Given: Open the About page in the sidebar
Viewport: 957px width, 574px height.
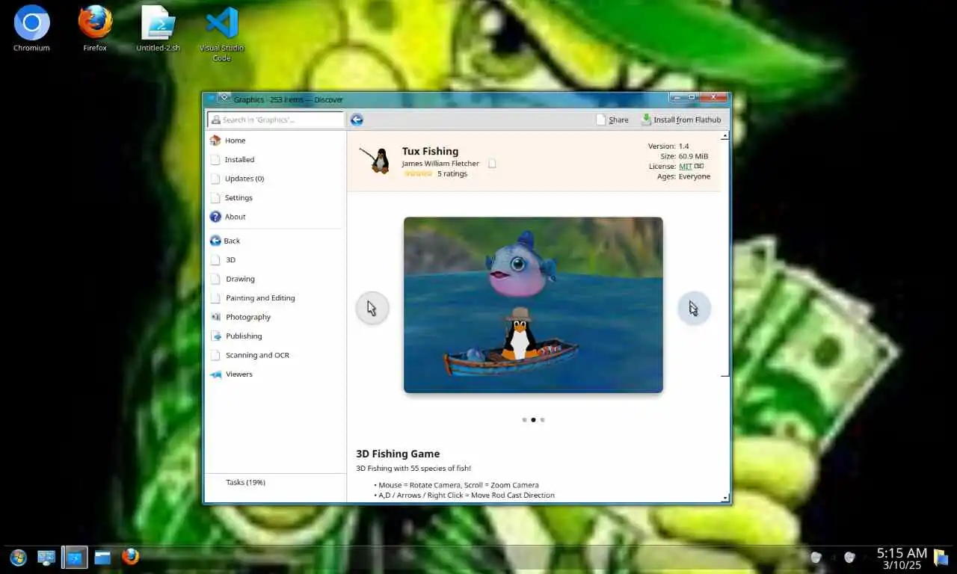Looking at the screenshot, I should [274, 217].
